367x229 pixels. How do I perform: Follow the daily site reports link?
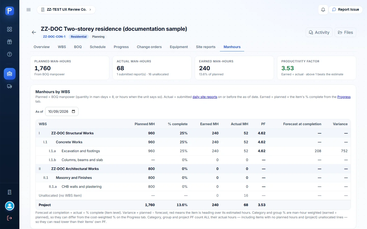click(x=205, y=97)
